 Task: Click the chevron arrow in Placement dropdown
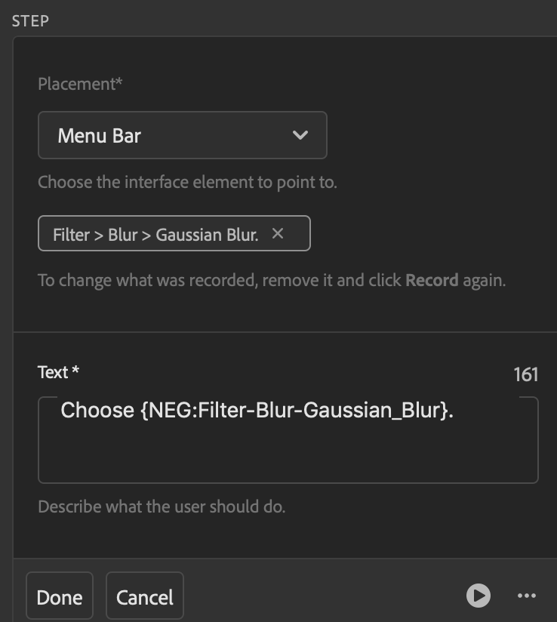(x=300, y=135)
